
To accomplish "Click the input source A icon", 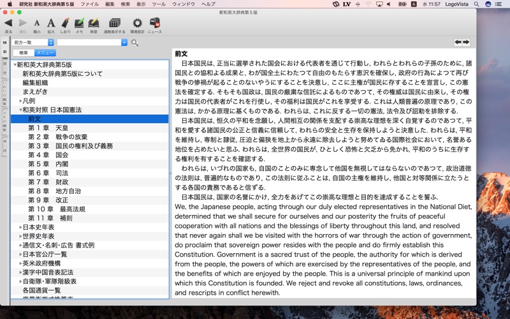I will [414, 4].
